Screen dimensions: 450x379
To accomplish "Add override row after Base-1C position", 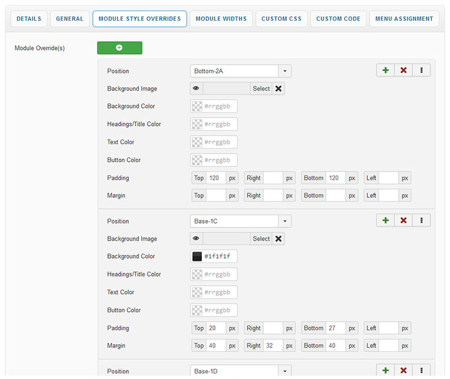I will 385,220.
